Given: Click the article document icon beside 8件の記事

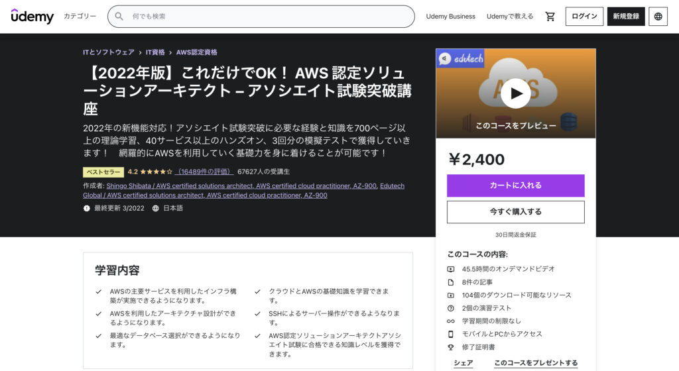Looking at the screenshot, I should click(x=451, y=282).
